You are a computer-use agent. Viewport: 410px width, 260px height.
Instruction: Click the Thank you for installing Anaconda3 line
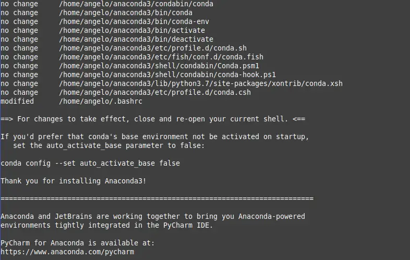pyautogui.click(x=74, y=181)
